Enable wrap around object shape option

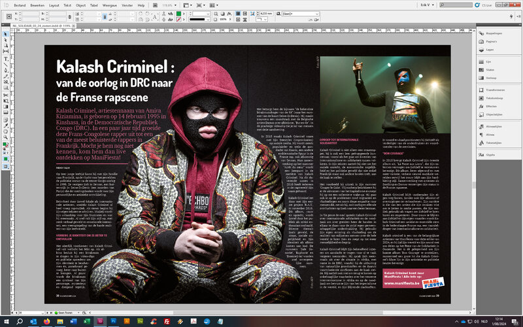point(238,20)
